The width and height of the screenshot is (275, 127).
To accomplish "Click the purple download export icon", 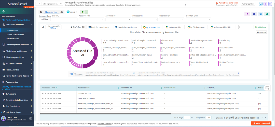I will pyautogui.click(x=247, y=14).
